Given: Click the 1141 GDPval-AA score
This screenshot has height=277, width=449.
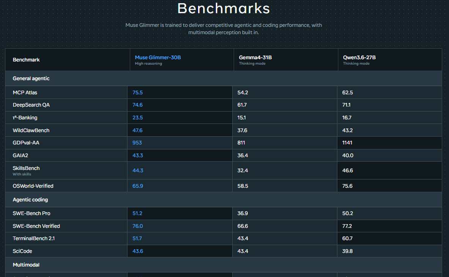Looking at the screenshot, I should tap(347, 143).
